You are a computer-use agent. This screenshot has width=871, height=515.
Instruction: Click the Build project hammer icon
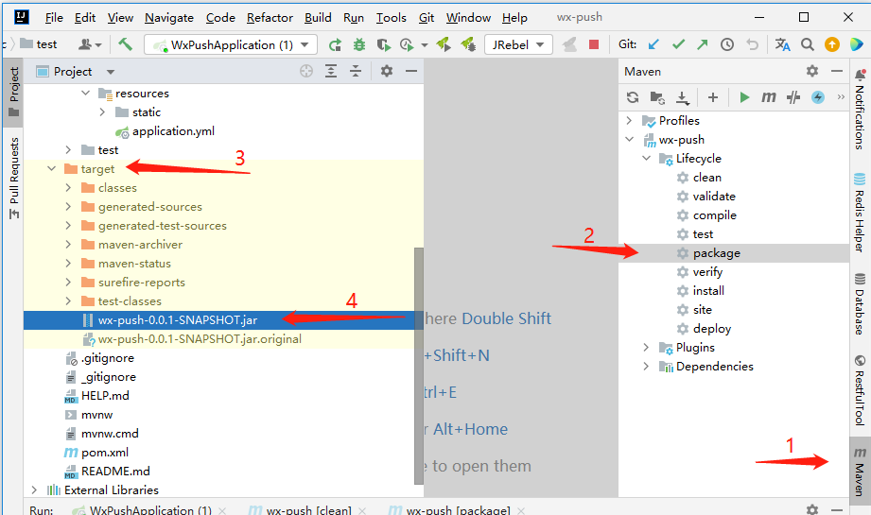point(125,44)
